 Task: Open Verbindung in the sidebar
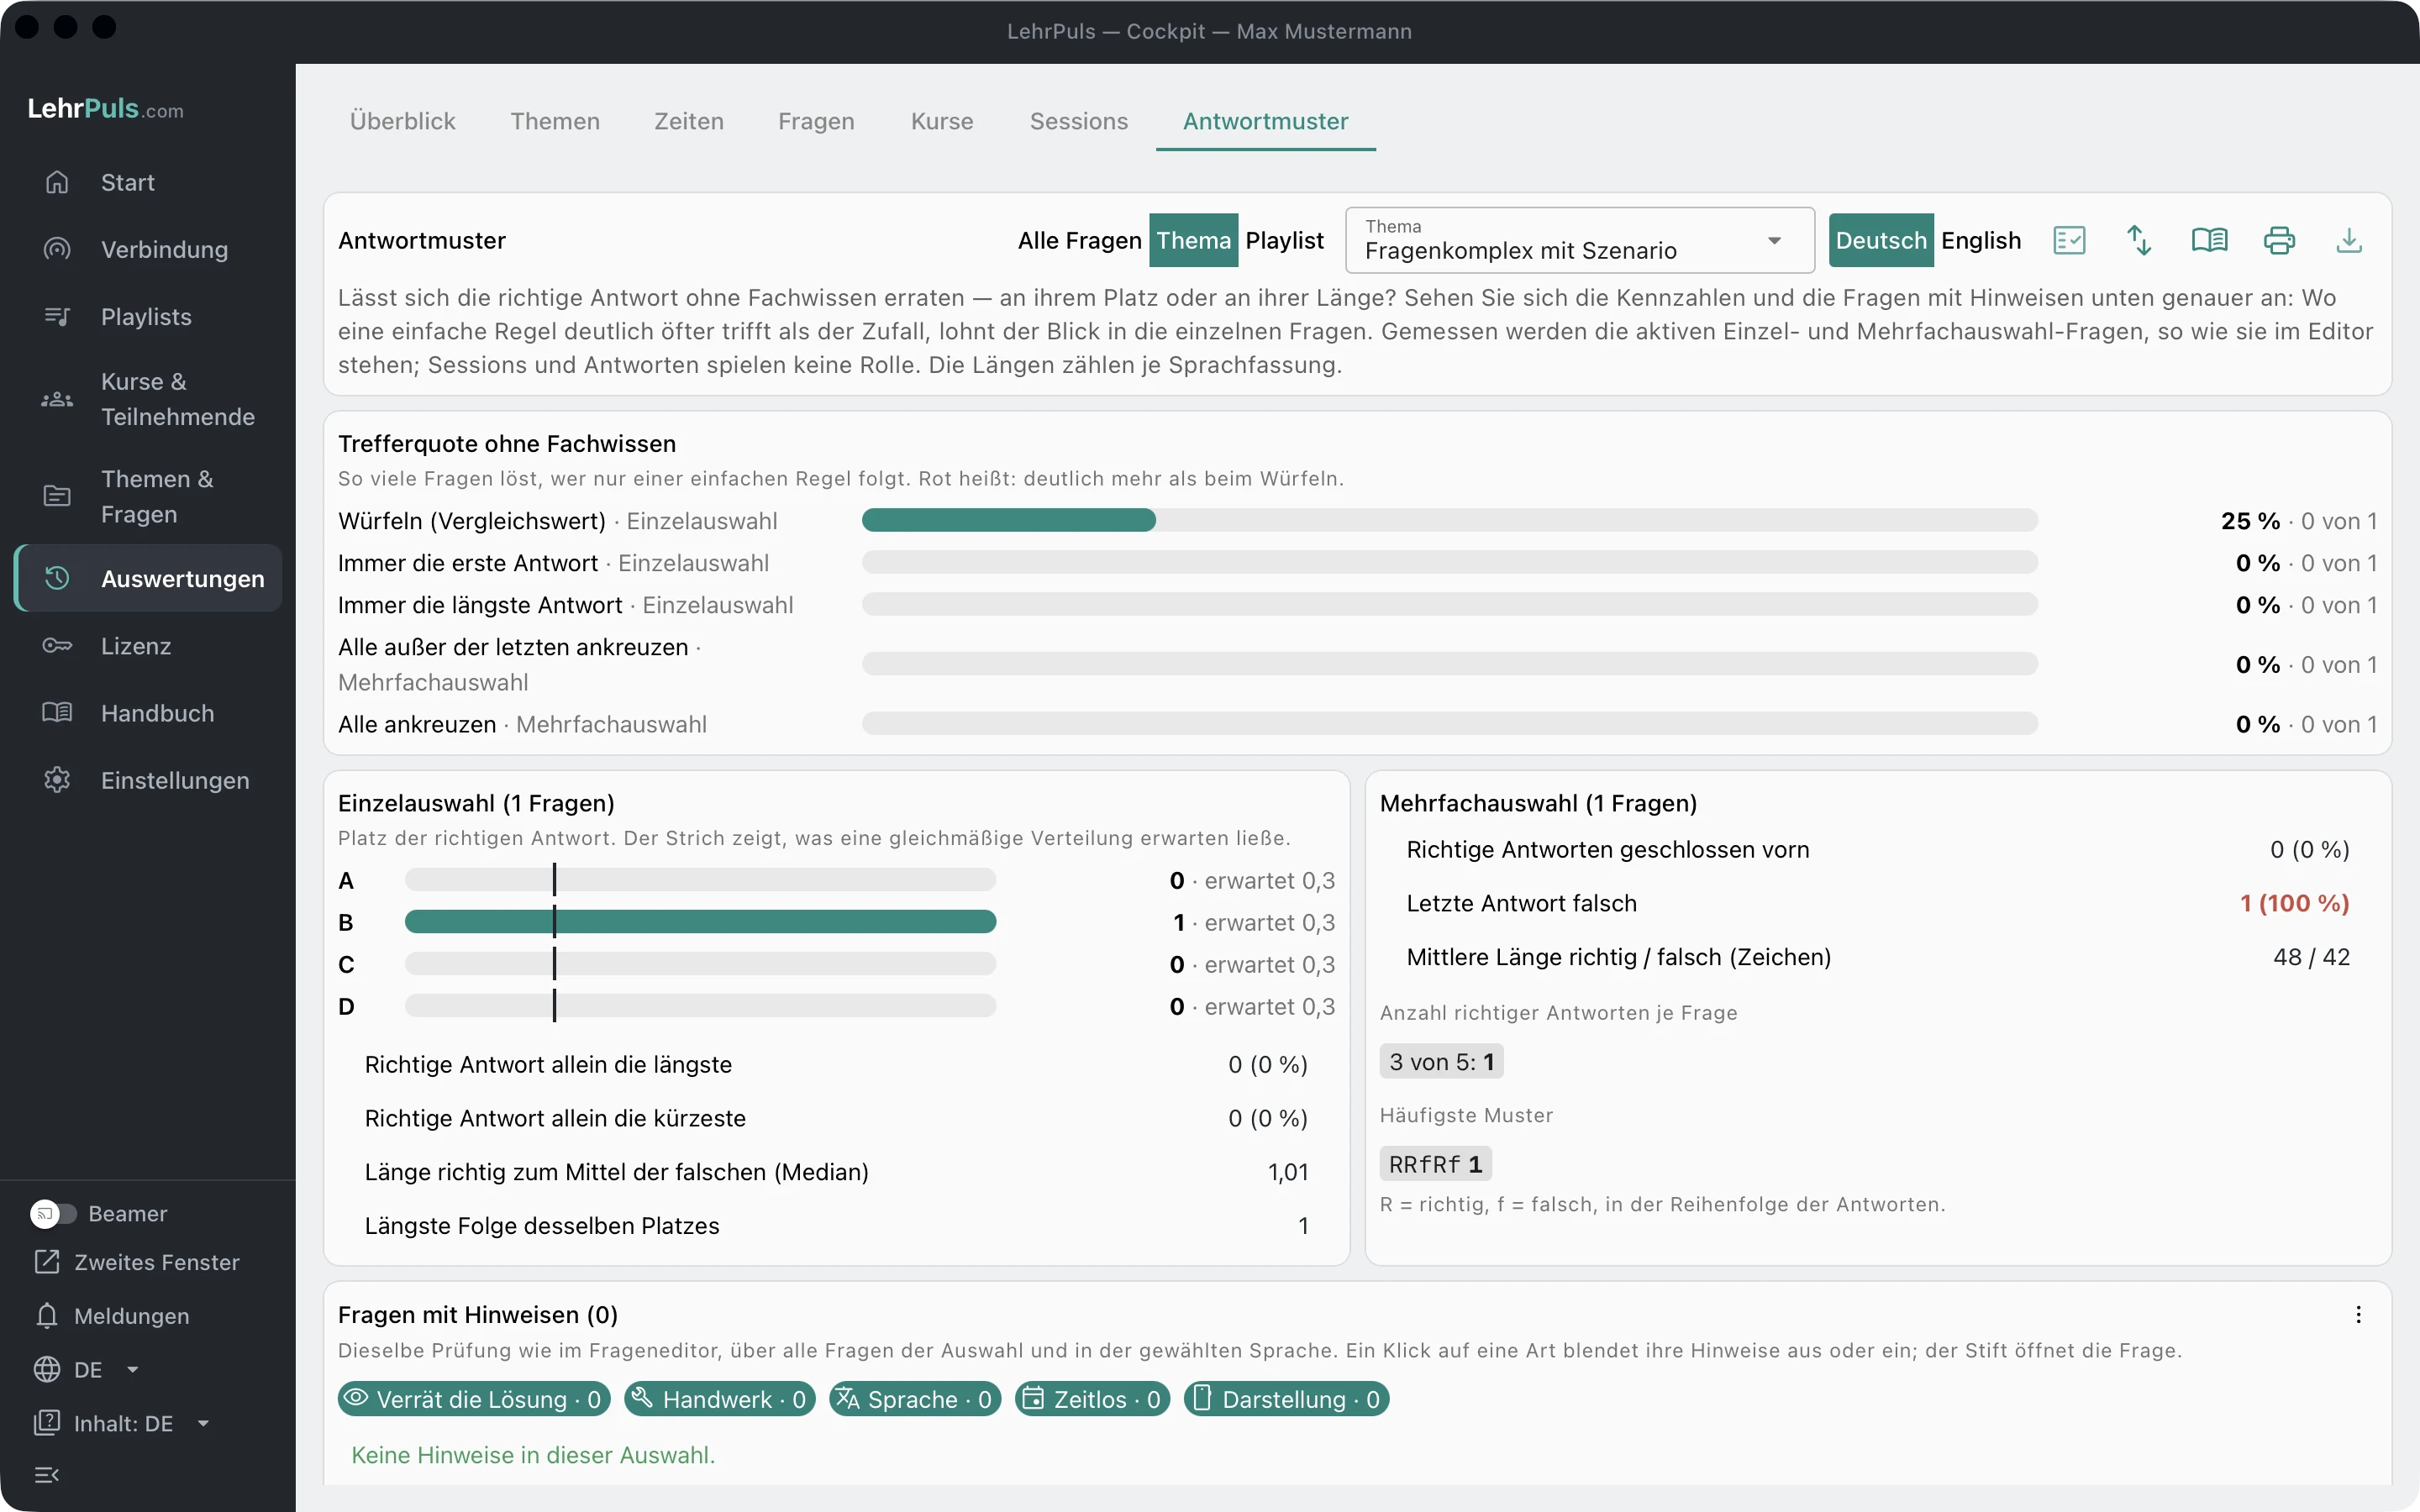[x=148, y=249]
